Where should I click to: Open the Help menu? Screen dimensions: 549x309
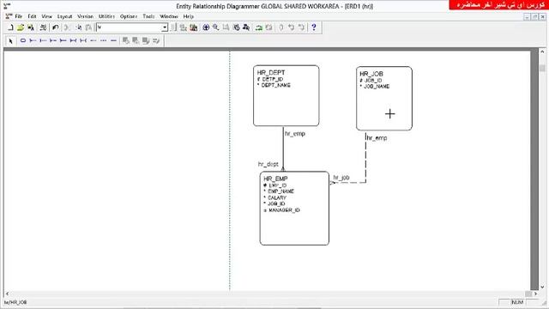tap(189, 16)
